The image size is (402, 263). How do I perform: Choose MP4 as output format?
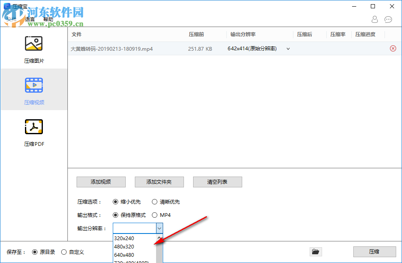154,215
